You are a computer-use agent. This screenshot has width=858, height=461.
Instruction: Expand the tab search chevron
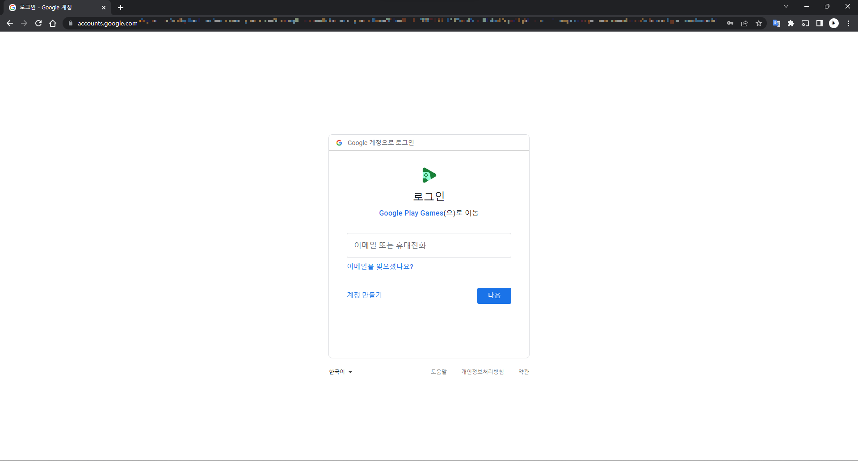pyautogui.click(x=786, y=6)
